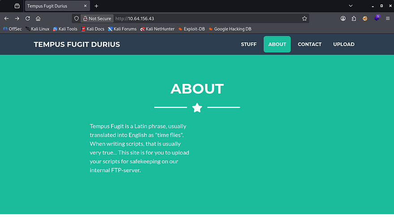
Task: Click the shield tracking protection icon
Action: click(77, 19)
